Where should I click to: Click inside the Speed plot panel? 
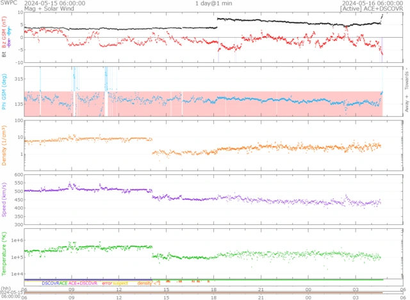[213, 199]
